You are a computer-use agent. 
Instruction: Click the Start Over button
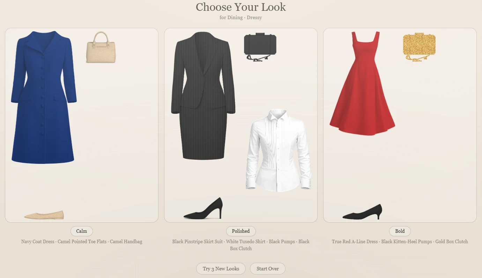[x=268, y=269]
